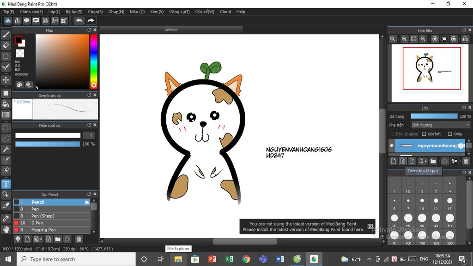Select the Eraser tool
Viewport: 473px width, 266px height.
(x=6, y=45)
